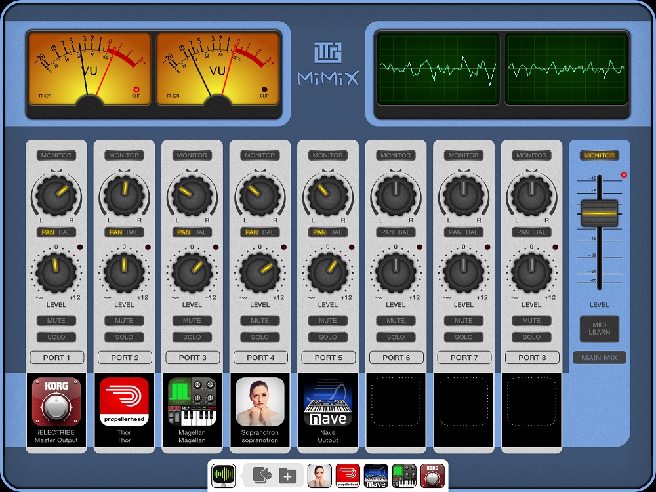The width and height of the screenshot is (656, 492).
Task: Switch to Thor from bottom dock
Action: [348, 476]
